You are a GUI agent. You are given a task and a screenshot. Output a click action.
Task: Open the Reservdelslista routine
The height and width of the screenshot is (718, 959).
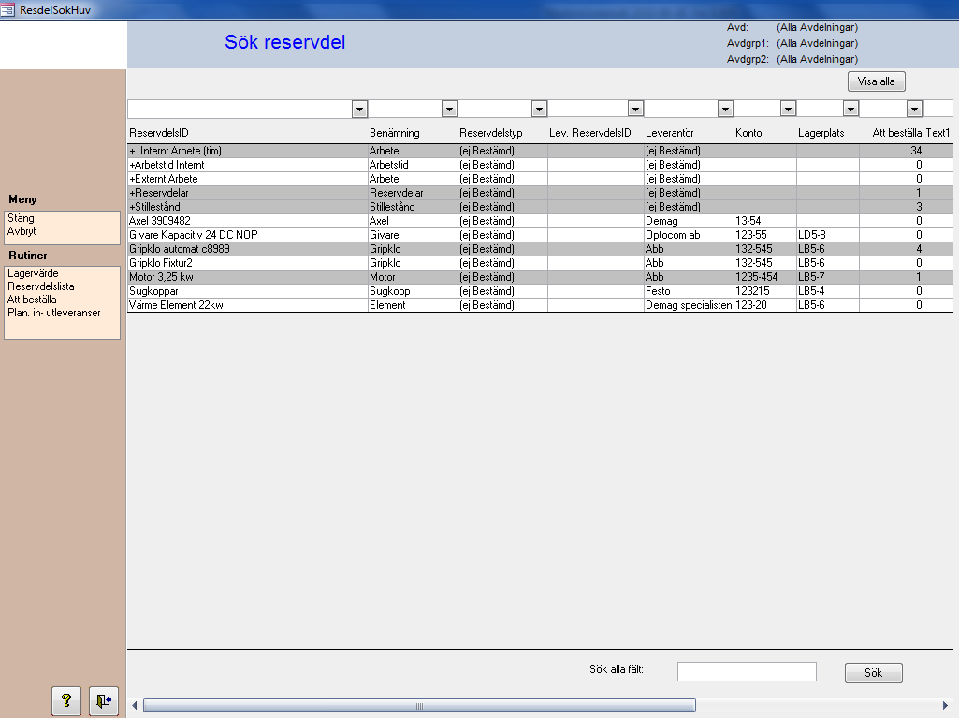(x=41, y=286)
